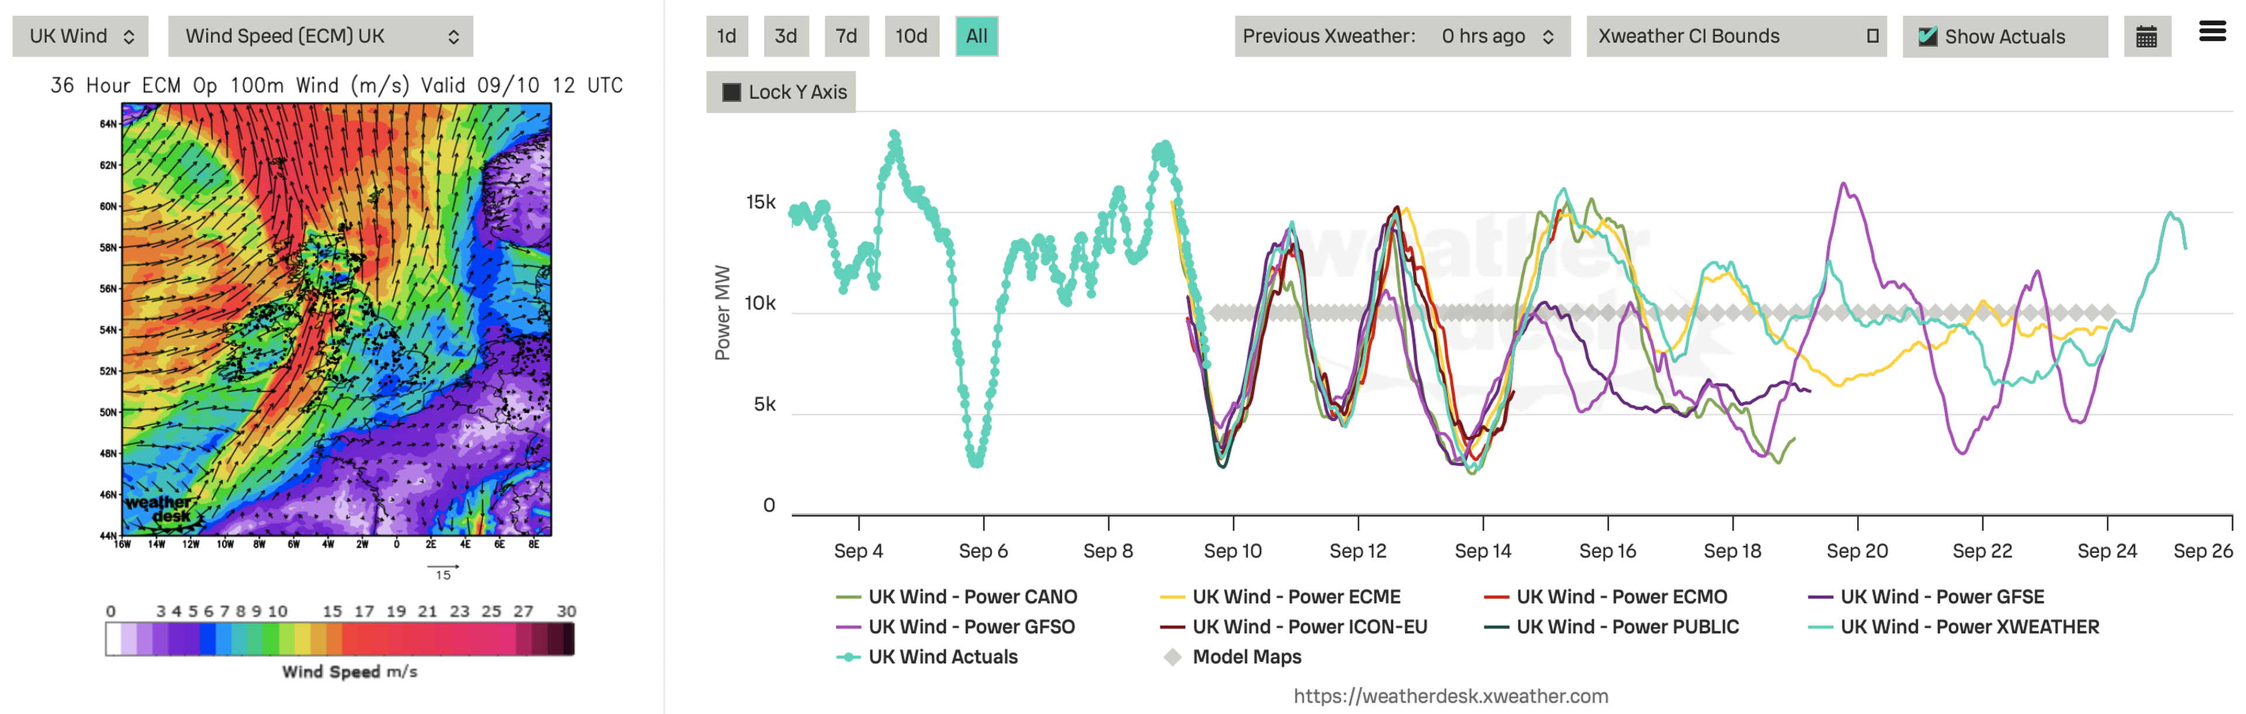Screen dimensions: 2246x714
Task: Click the Sep 8 axis label
Action: [1107, 551]
